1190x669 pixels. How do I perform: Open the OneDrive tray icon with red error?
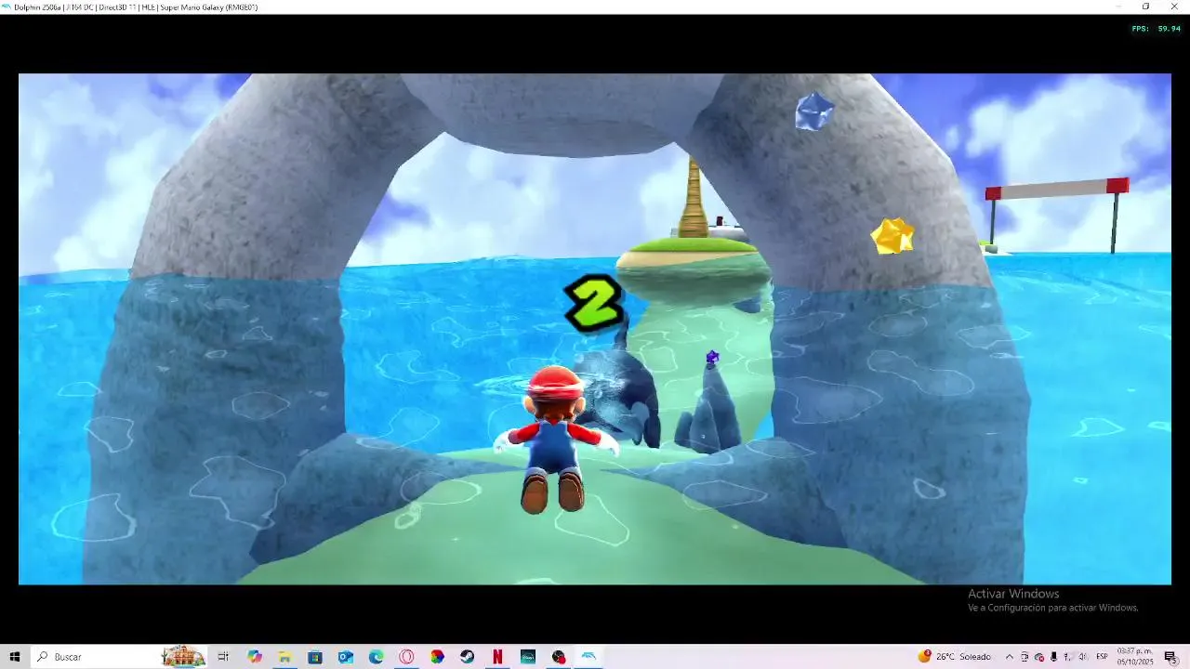pyautogui.click(x=1039, y=657)
